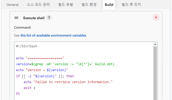Click the closing fi keyword line
This screenshot has width=172, height=100.
pyautogui.click(x=18, y=94)
